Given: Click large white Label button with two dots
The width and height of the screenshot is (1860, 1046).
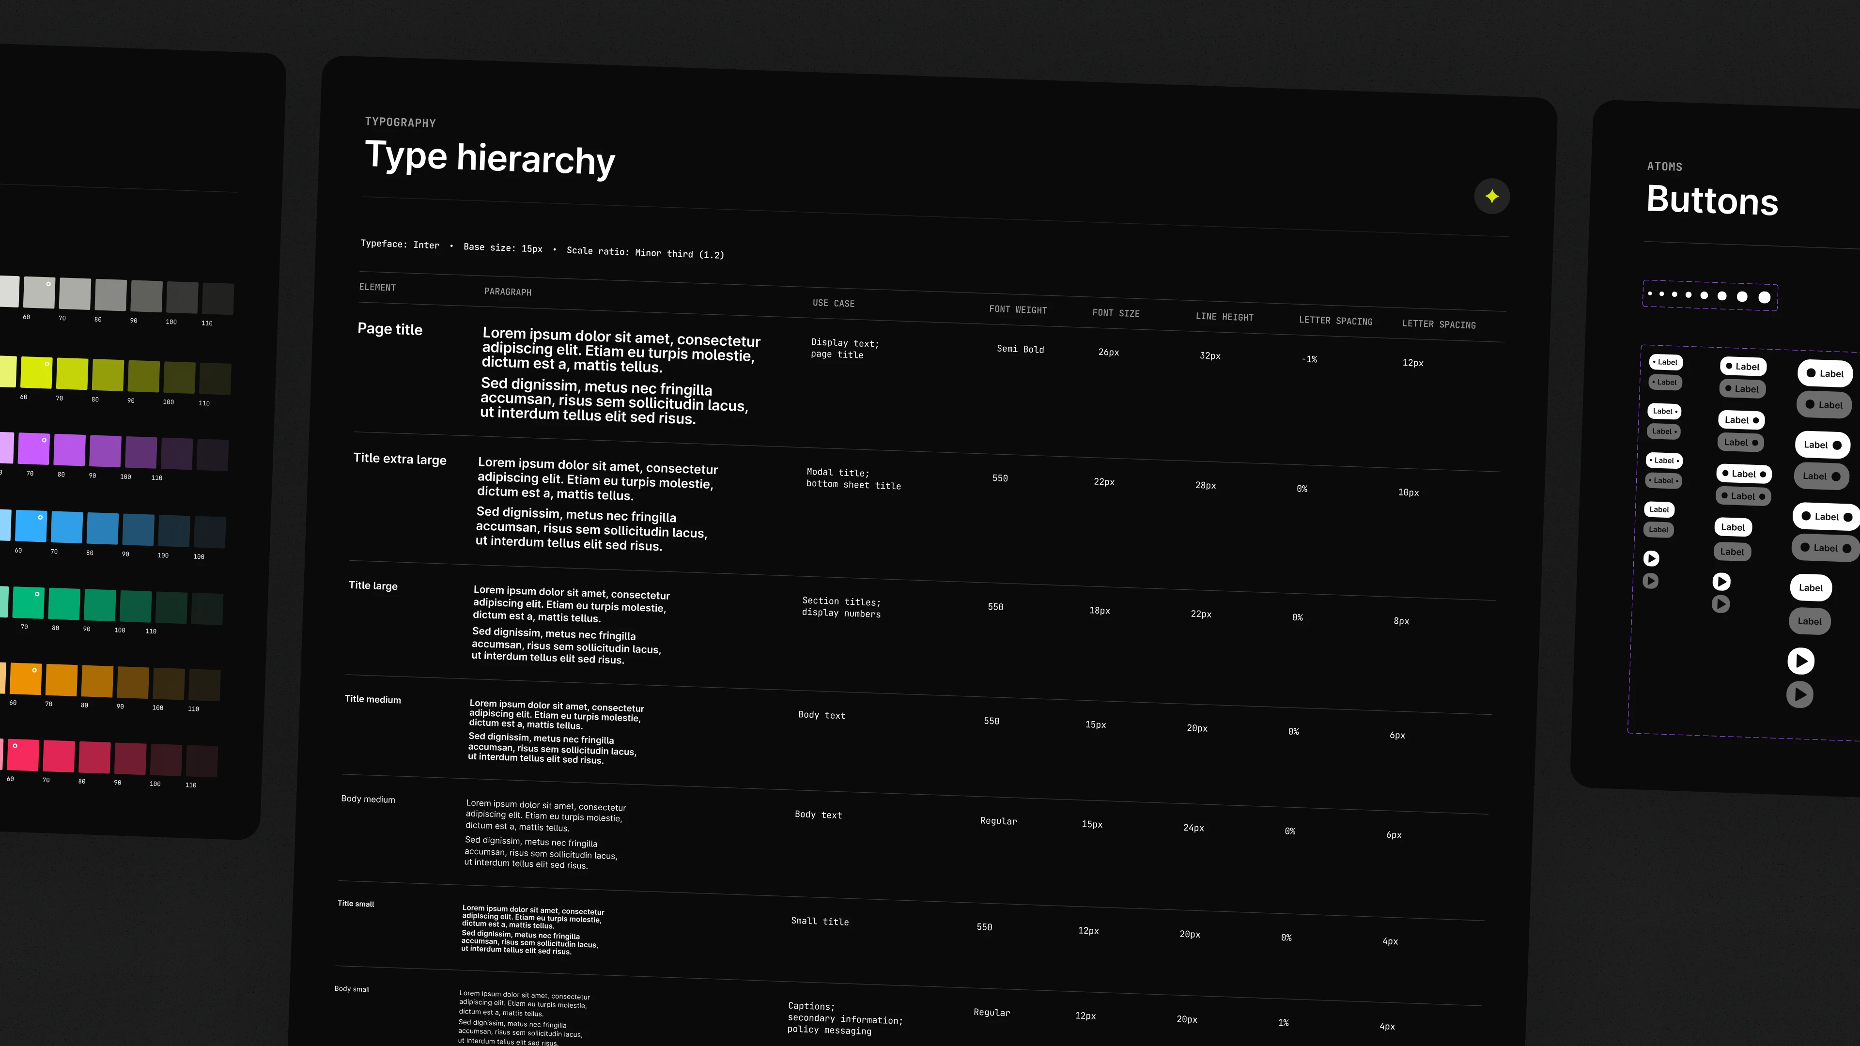Looking at the screenshot, I should 1826,516.
